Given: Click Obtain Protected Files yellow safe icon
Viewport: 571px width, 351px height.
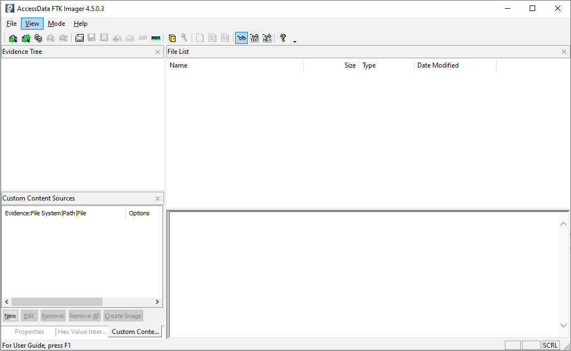Looking at the screenshot, I should click(172, 38).
